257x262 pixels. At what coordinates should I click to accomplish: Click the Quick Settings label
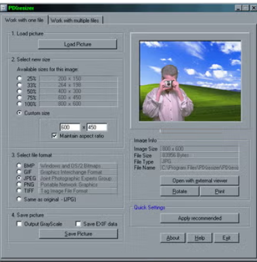[149, 207]
